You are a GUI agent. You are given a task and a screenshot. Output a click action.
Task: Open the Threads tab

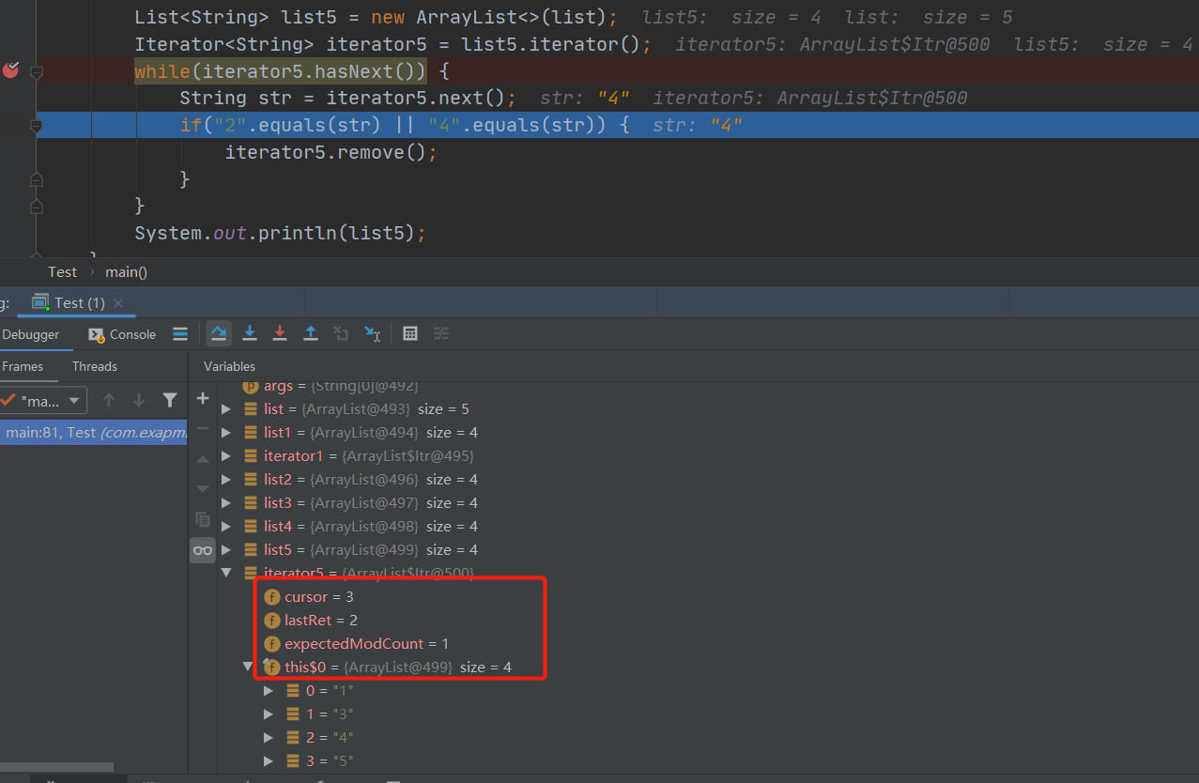95,366
